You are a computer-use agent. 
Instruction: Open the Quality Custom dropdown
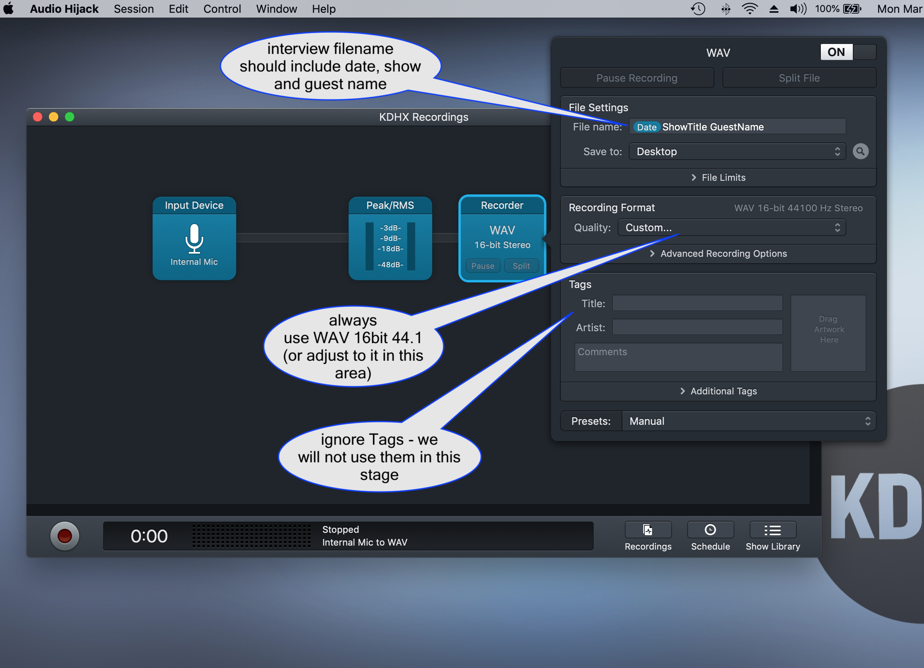coord(732,228)
